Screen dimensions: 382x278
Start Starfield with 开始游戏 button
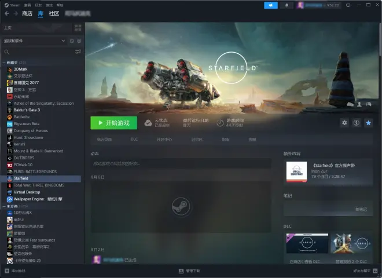click(114, 123)
